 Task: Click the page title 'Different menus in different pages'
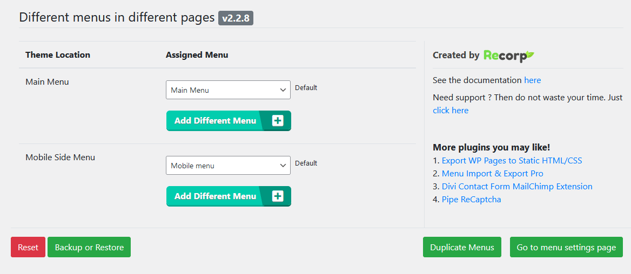117,17
